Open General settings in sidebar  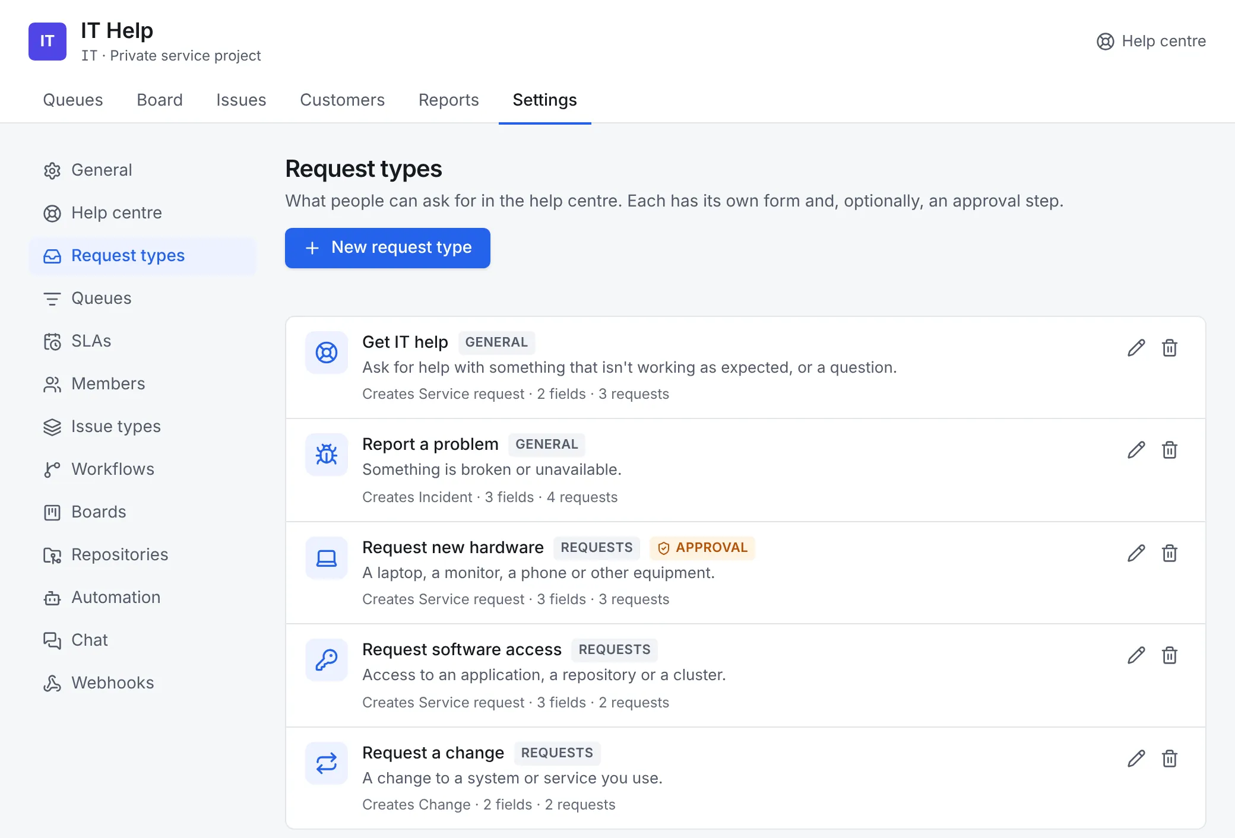[x=142, y=170]
